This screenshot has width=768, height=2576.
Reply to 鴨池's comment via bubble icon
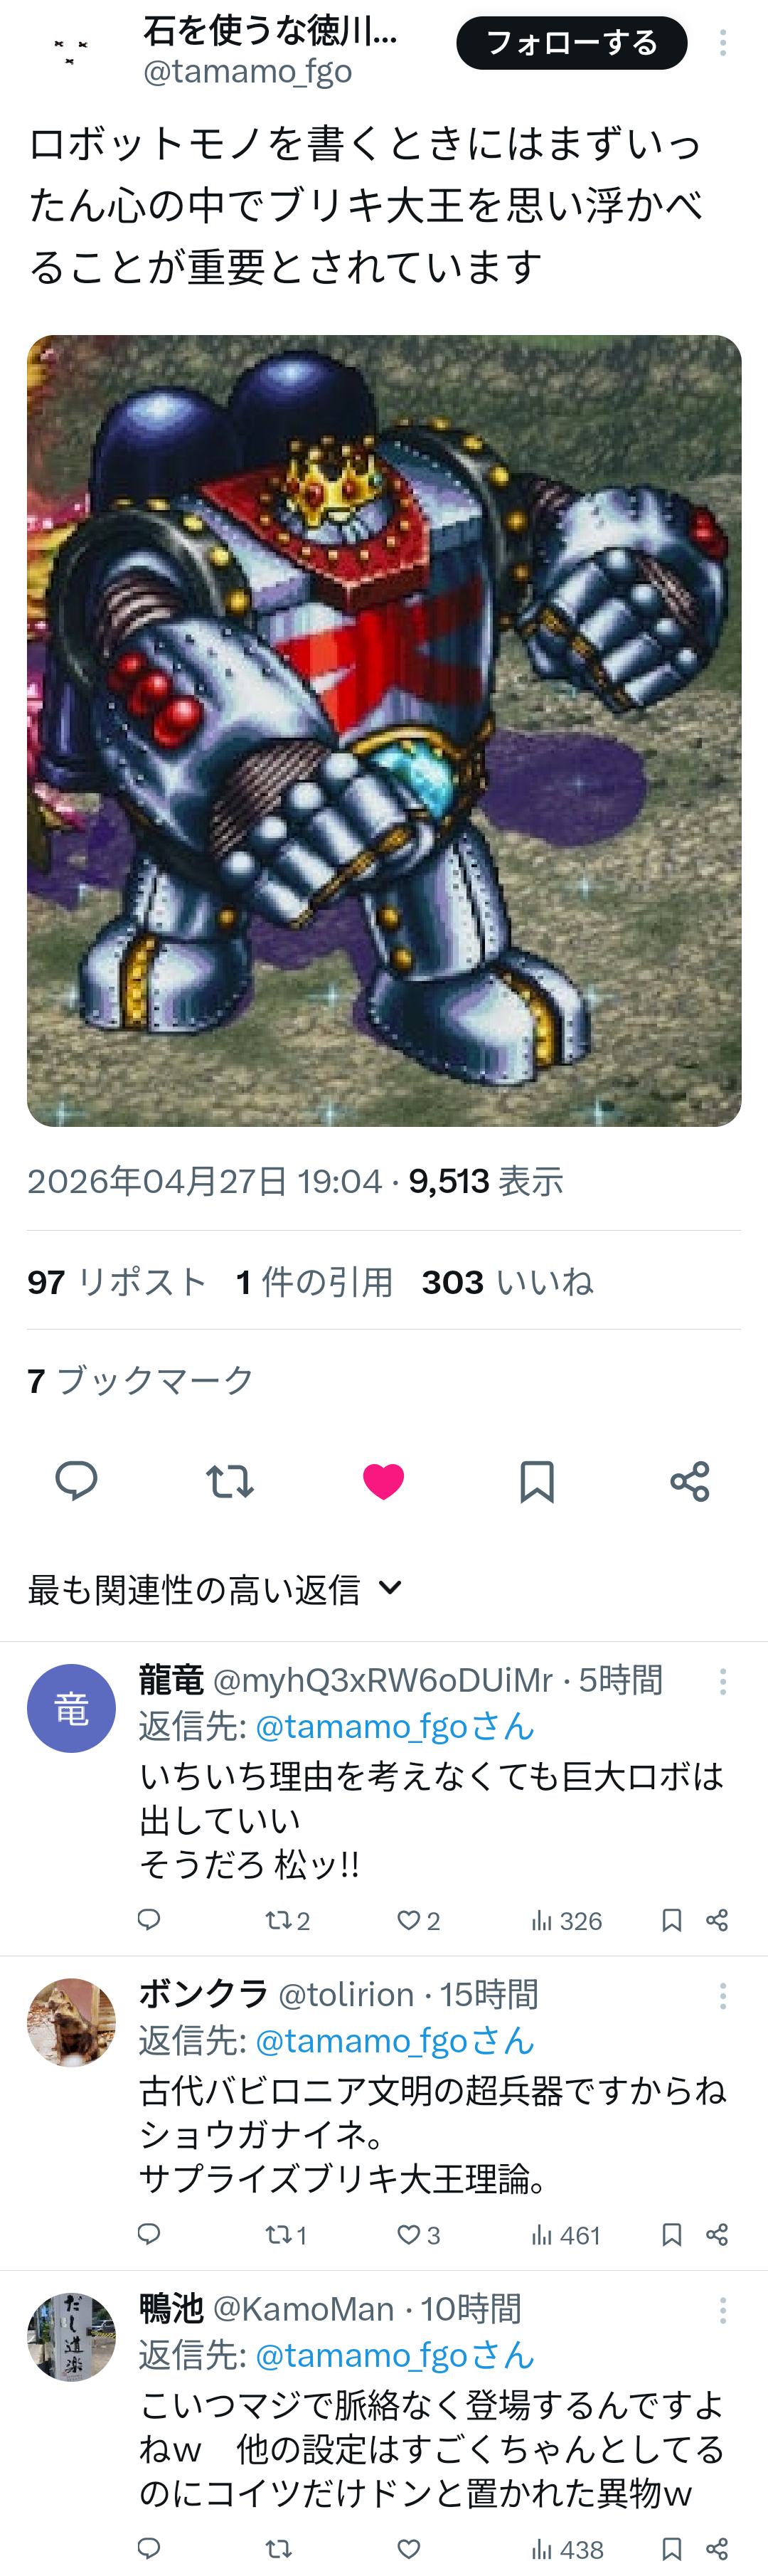[x=149, y=2548]
